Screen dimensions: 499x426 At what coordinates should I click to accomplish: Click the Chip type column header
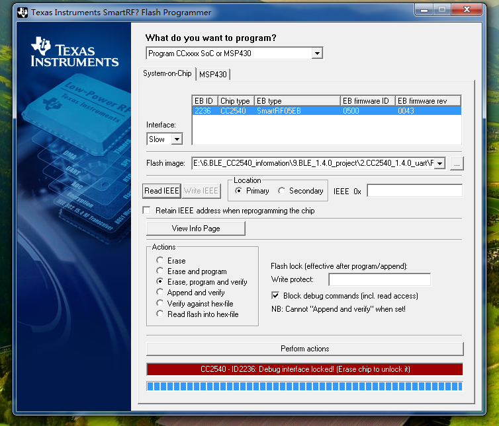coord(236,100)
